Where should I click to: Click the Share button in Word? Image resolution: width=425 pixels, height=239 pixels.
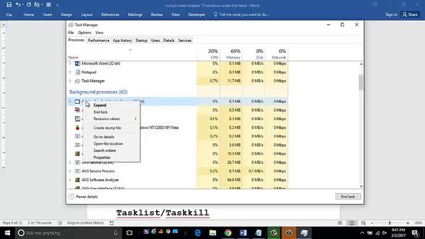click(410, 15)
